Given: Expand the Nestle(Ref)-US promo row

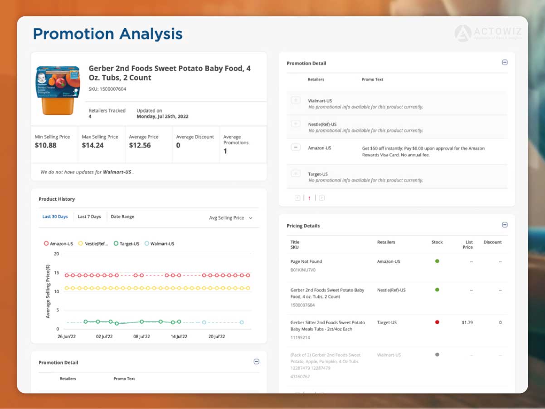Looking at the screenshot, I should tap(296, 124).
